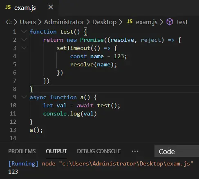The height and width of the screenshot is (179, 199).
Task: Place cursor on the await test() line
Action: (x=82, y=106)
